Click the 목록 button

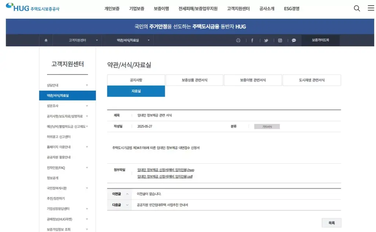[x=332, y=222]
